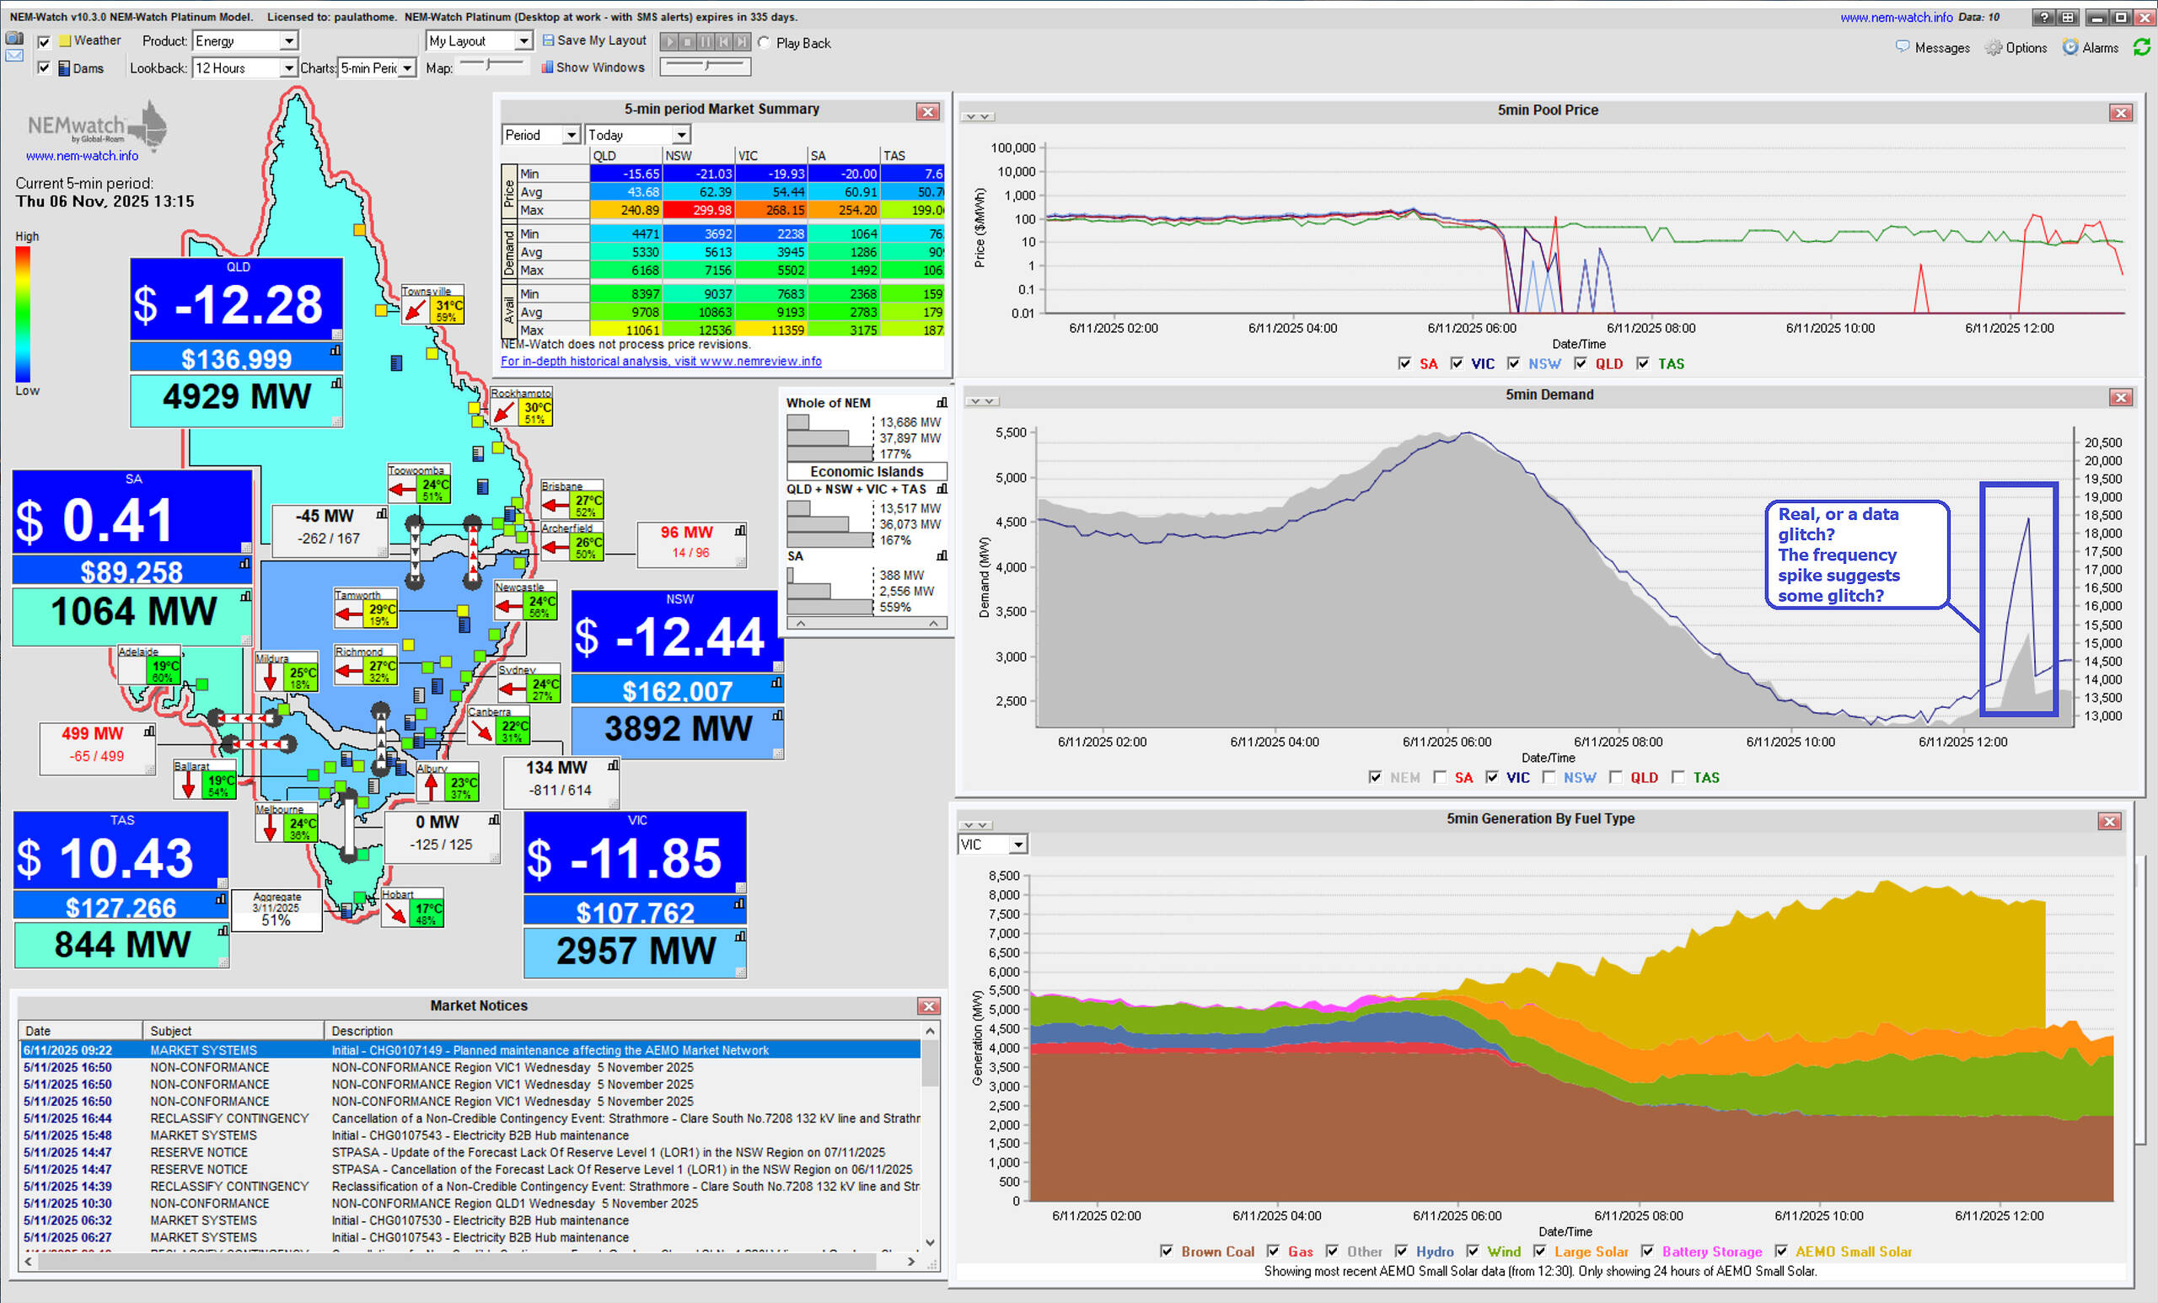The image size is (2158, 1303).
Task: Click the help question mark button
Action: 2044,18
